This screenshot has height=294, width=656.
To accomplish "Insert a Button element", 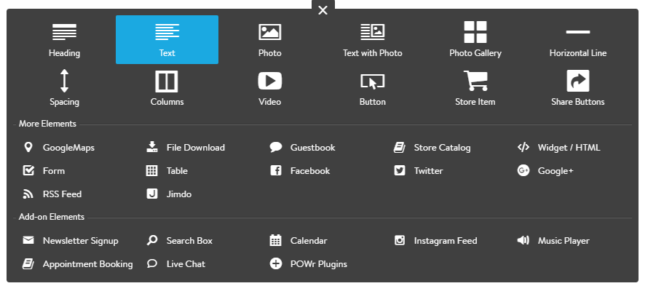I will pyautogui.click(x=372, y=88).
